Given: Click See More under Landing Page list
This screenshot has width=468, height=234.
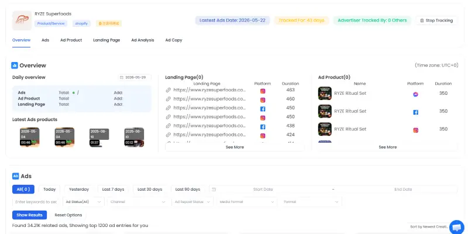Looking at the screenshot, I should pyautogui.click(x=235, y=147).
